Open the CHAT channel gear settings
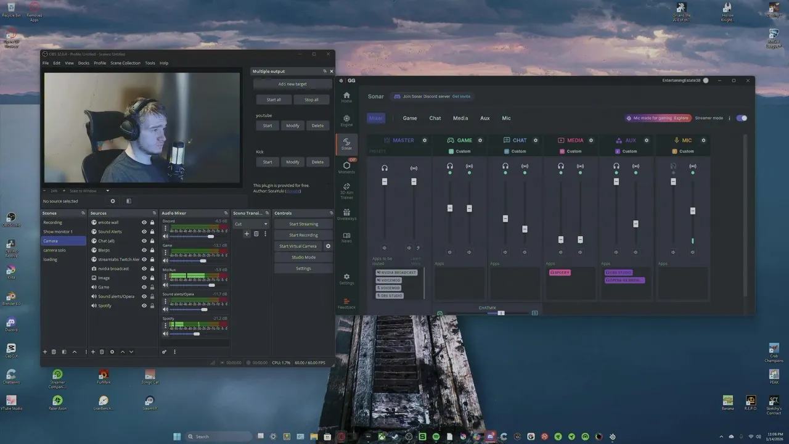Screen dimensions: 789x444 [536, 140]
